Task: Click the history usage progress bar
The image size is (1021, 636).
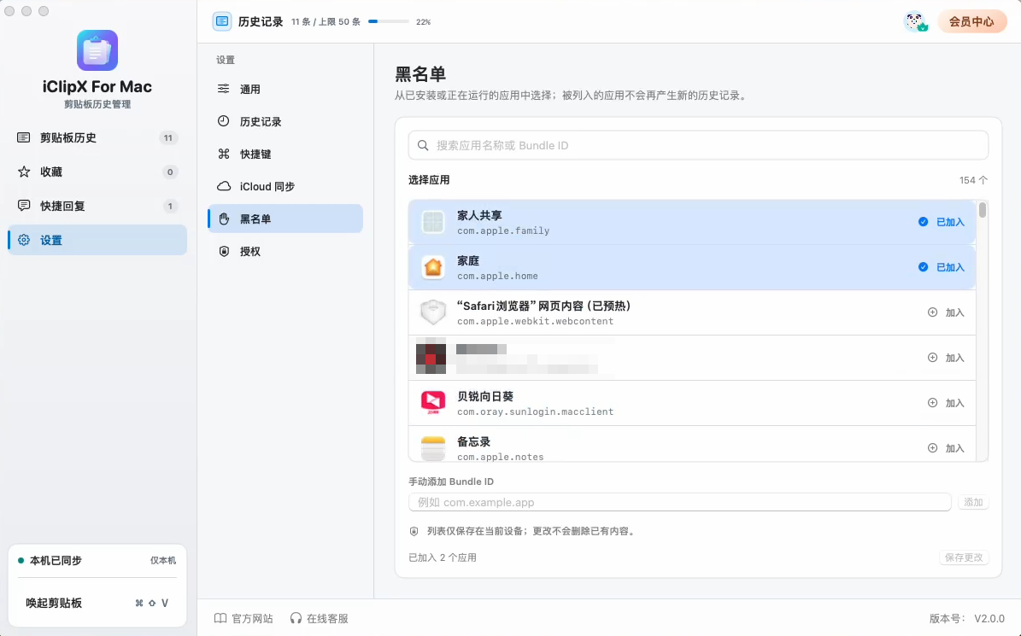Action: (x=389, y=21)
